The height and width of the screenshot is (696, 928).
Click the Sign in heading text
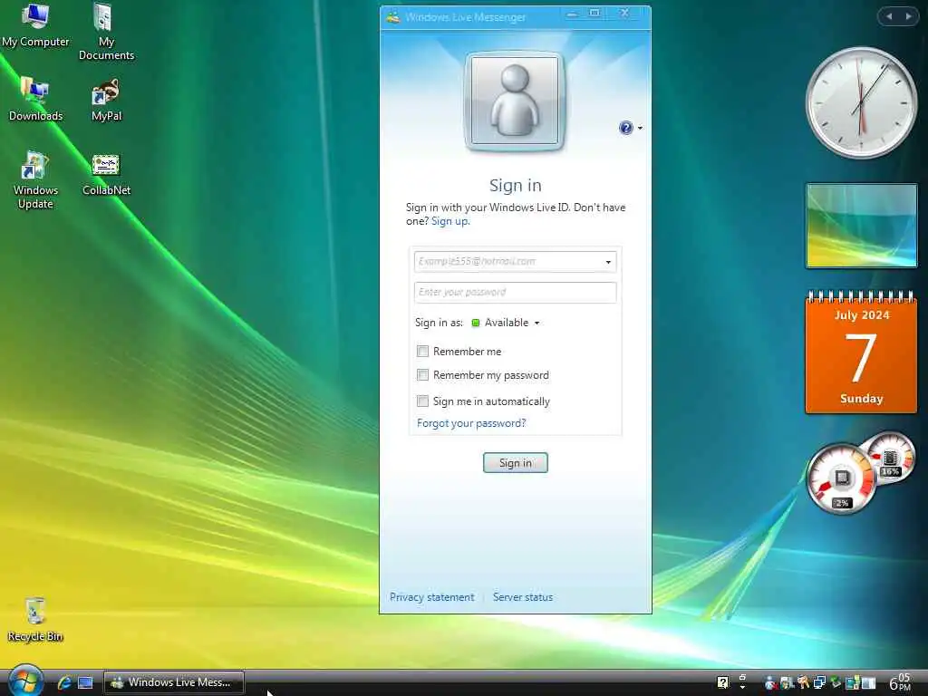pyautogui.click(x=515, y=185)
